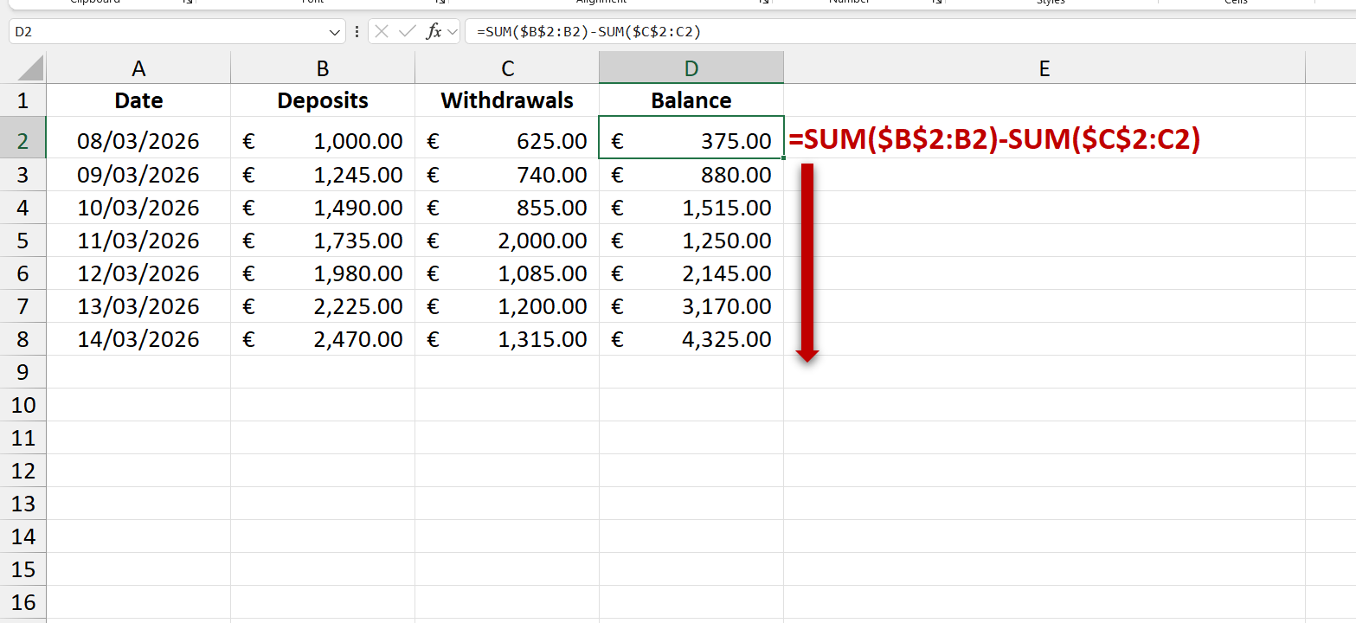Click the balance cell 1,250.00
The image size is (1356, 623).
(x=691, y=241)
